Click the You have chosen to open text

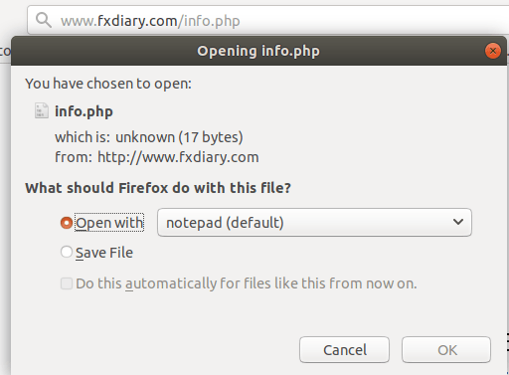coord(108,84)
